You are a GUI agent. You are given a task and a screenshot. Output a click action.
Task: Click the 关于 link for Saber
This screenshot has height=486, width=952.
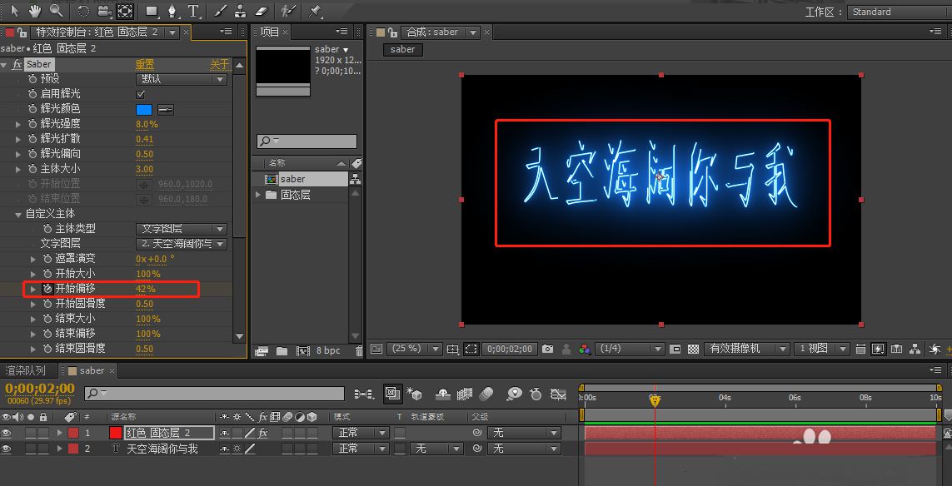point(218,64)
